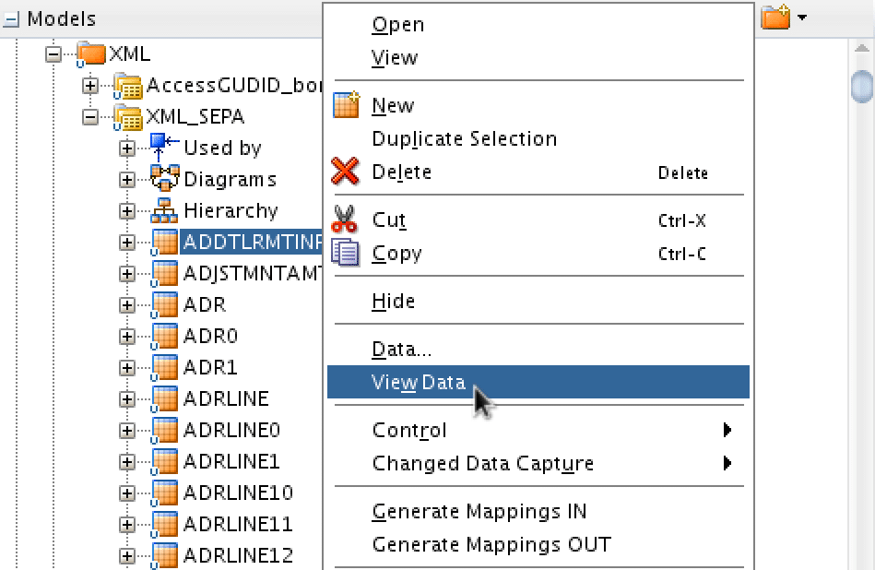Expand the ADDTLRMTINF datastore node

pyautogui.click(x=127, y=243)
